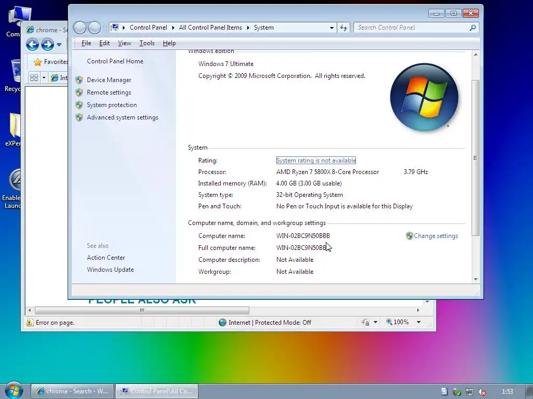
Task: Click the search magnifier icon
Action: pyautogui.click(x=473, y=28)
